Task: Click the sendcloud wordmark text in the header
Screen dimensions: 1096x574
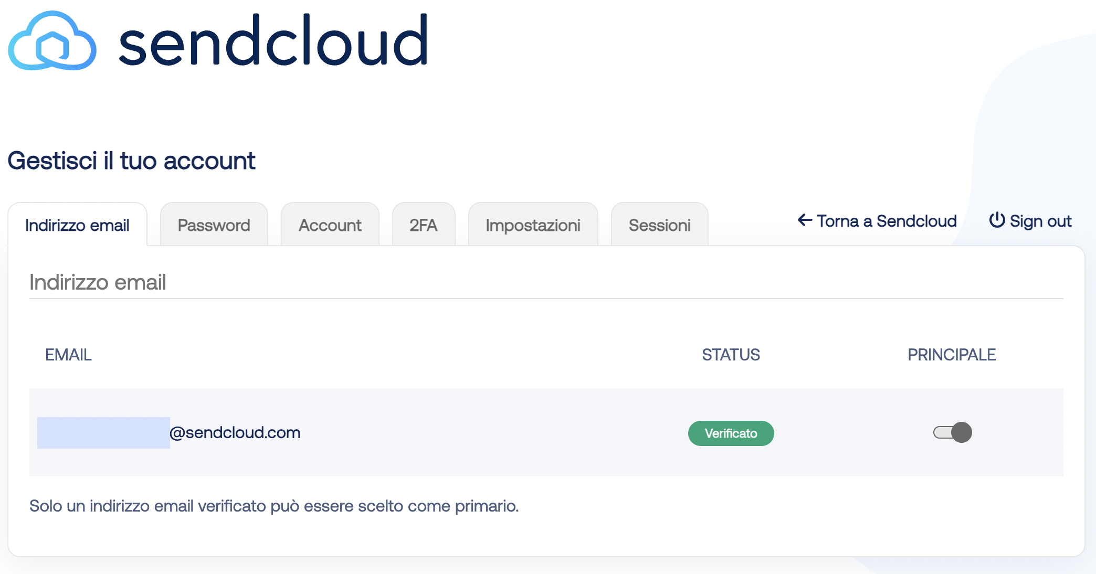Action: (273, 41)
